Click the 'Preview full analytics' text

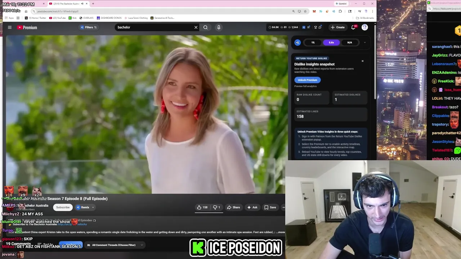coord(305,86)
